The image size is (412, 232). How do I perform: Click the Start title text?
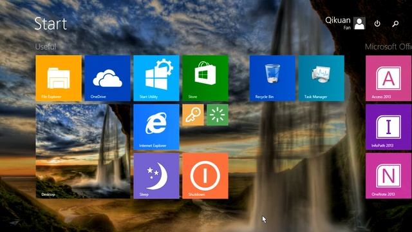click(x=50, y=24)
